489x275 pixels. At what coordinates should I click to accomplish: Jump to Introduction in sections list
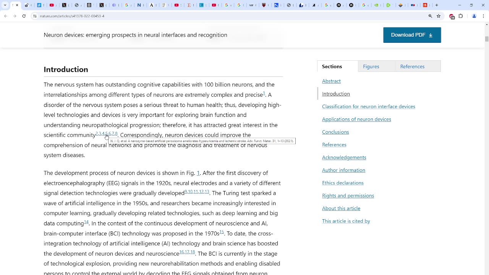[x=336, y=94]
